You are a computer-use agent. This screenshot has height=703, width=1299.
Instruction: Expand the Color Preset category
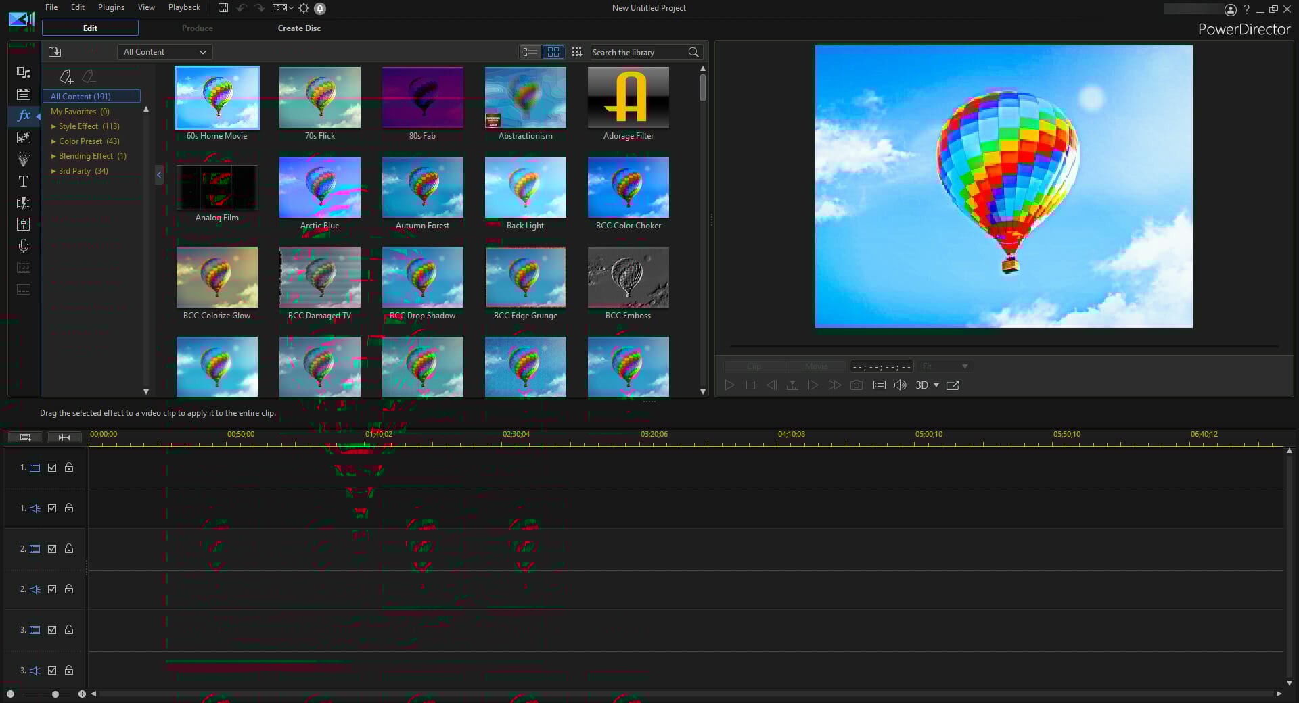click(53, 141)
